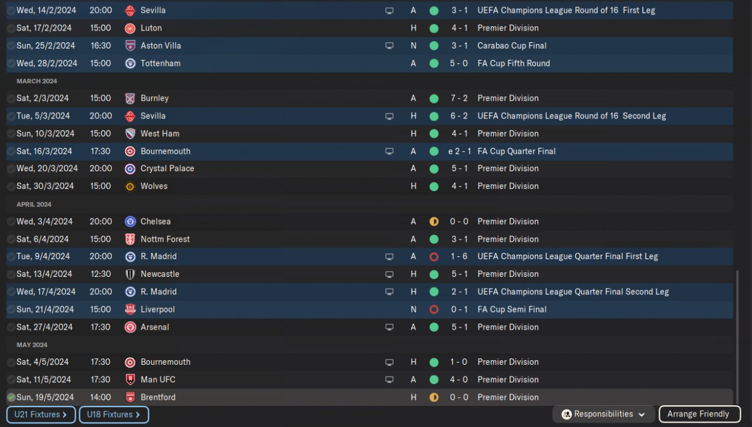Click the vertical scrollbar on the fixtures list

coord(736,334)
